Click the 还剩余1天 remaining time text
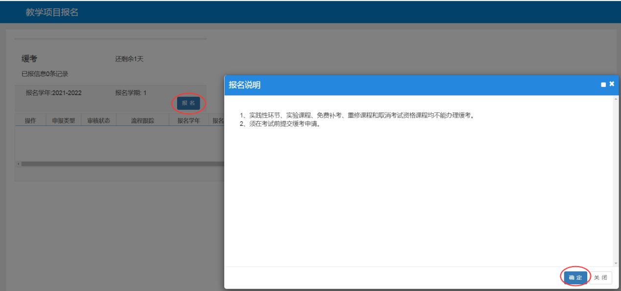The image size is (621, 291). click(129, 59)
